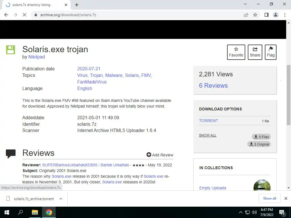Click scrollbar up arrow
This screenshot has width=291, height=218.
pyautogui.click(x=288, y=23)
